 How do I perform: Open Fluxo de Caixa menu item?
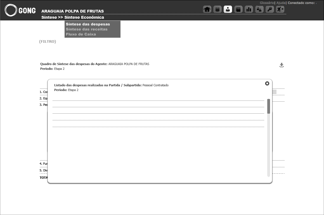(81, 34)
